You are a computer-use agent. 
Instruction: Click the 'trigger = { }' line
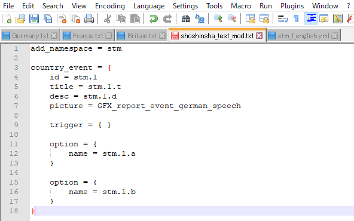(80, 125)
